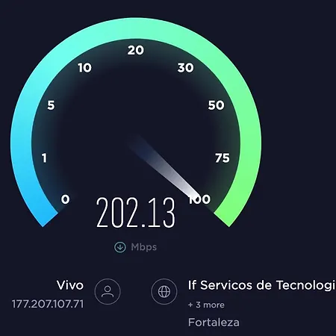Click the 75 mark on the gauge

point(223,158)
